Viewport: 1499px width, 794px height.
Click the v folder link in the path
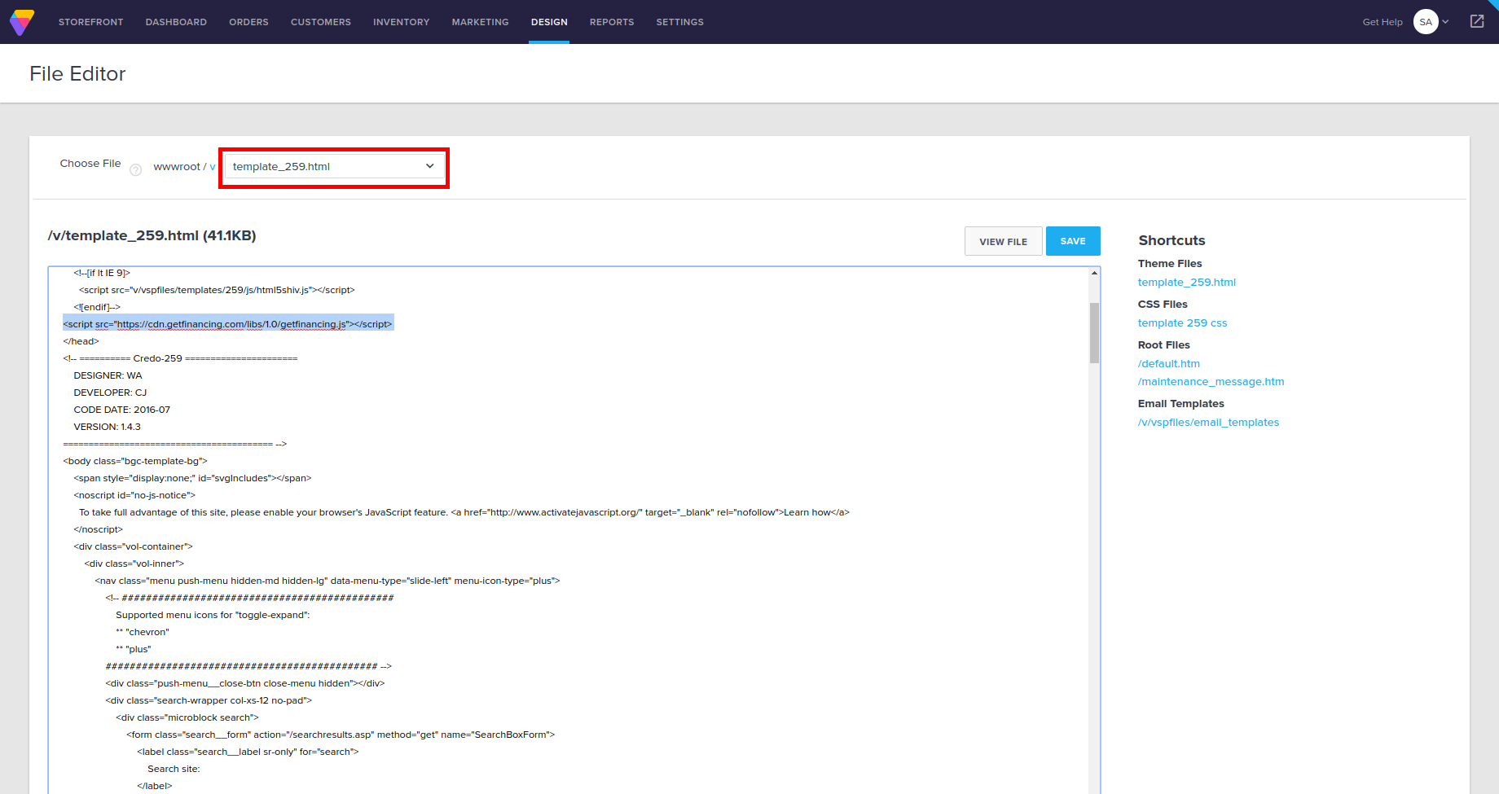point(213,167)
